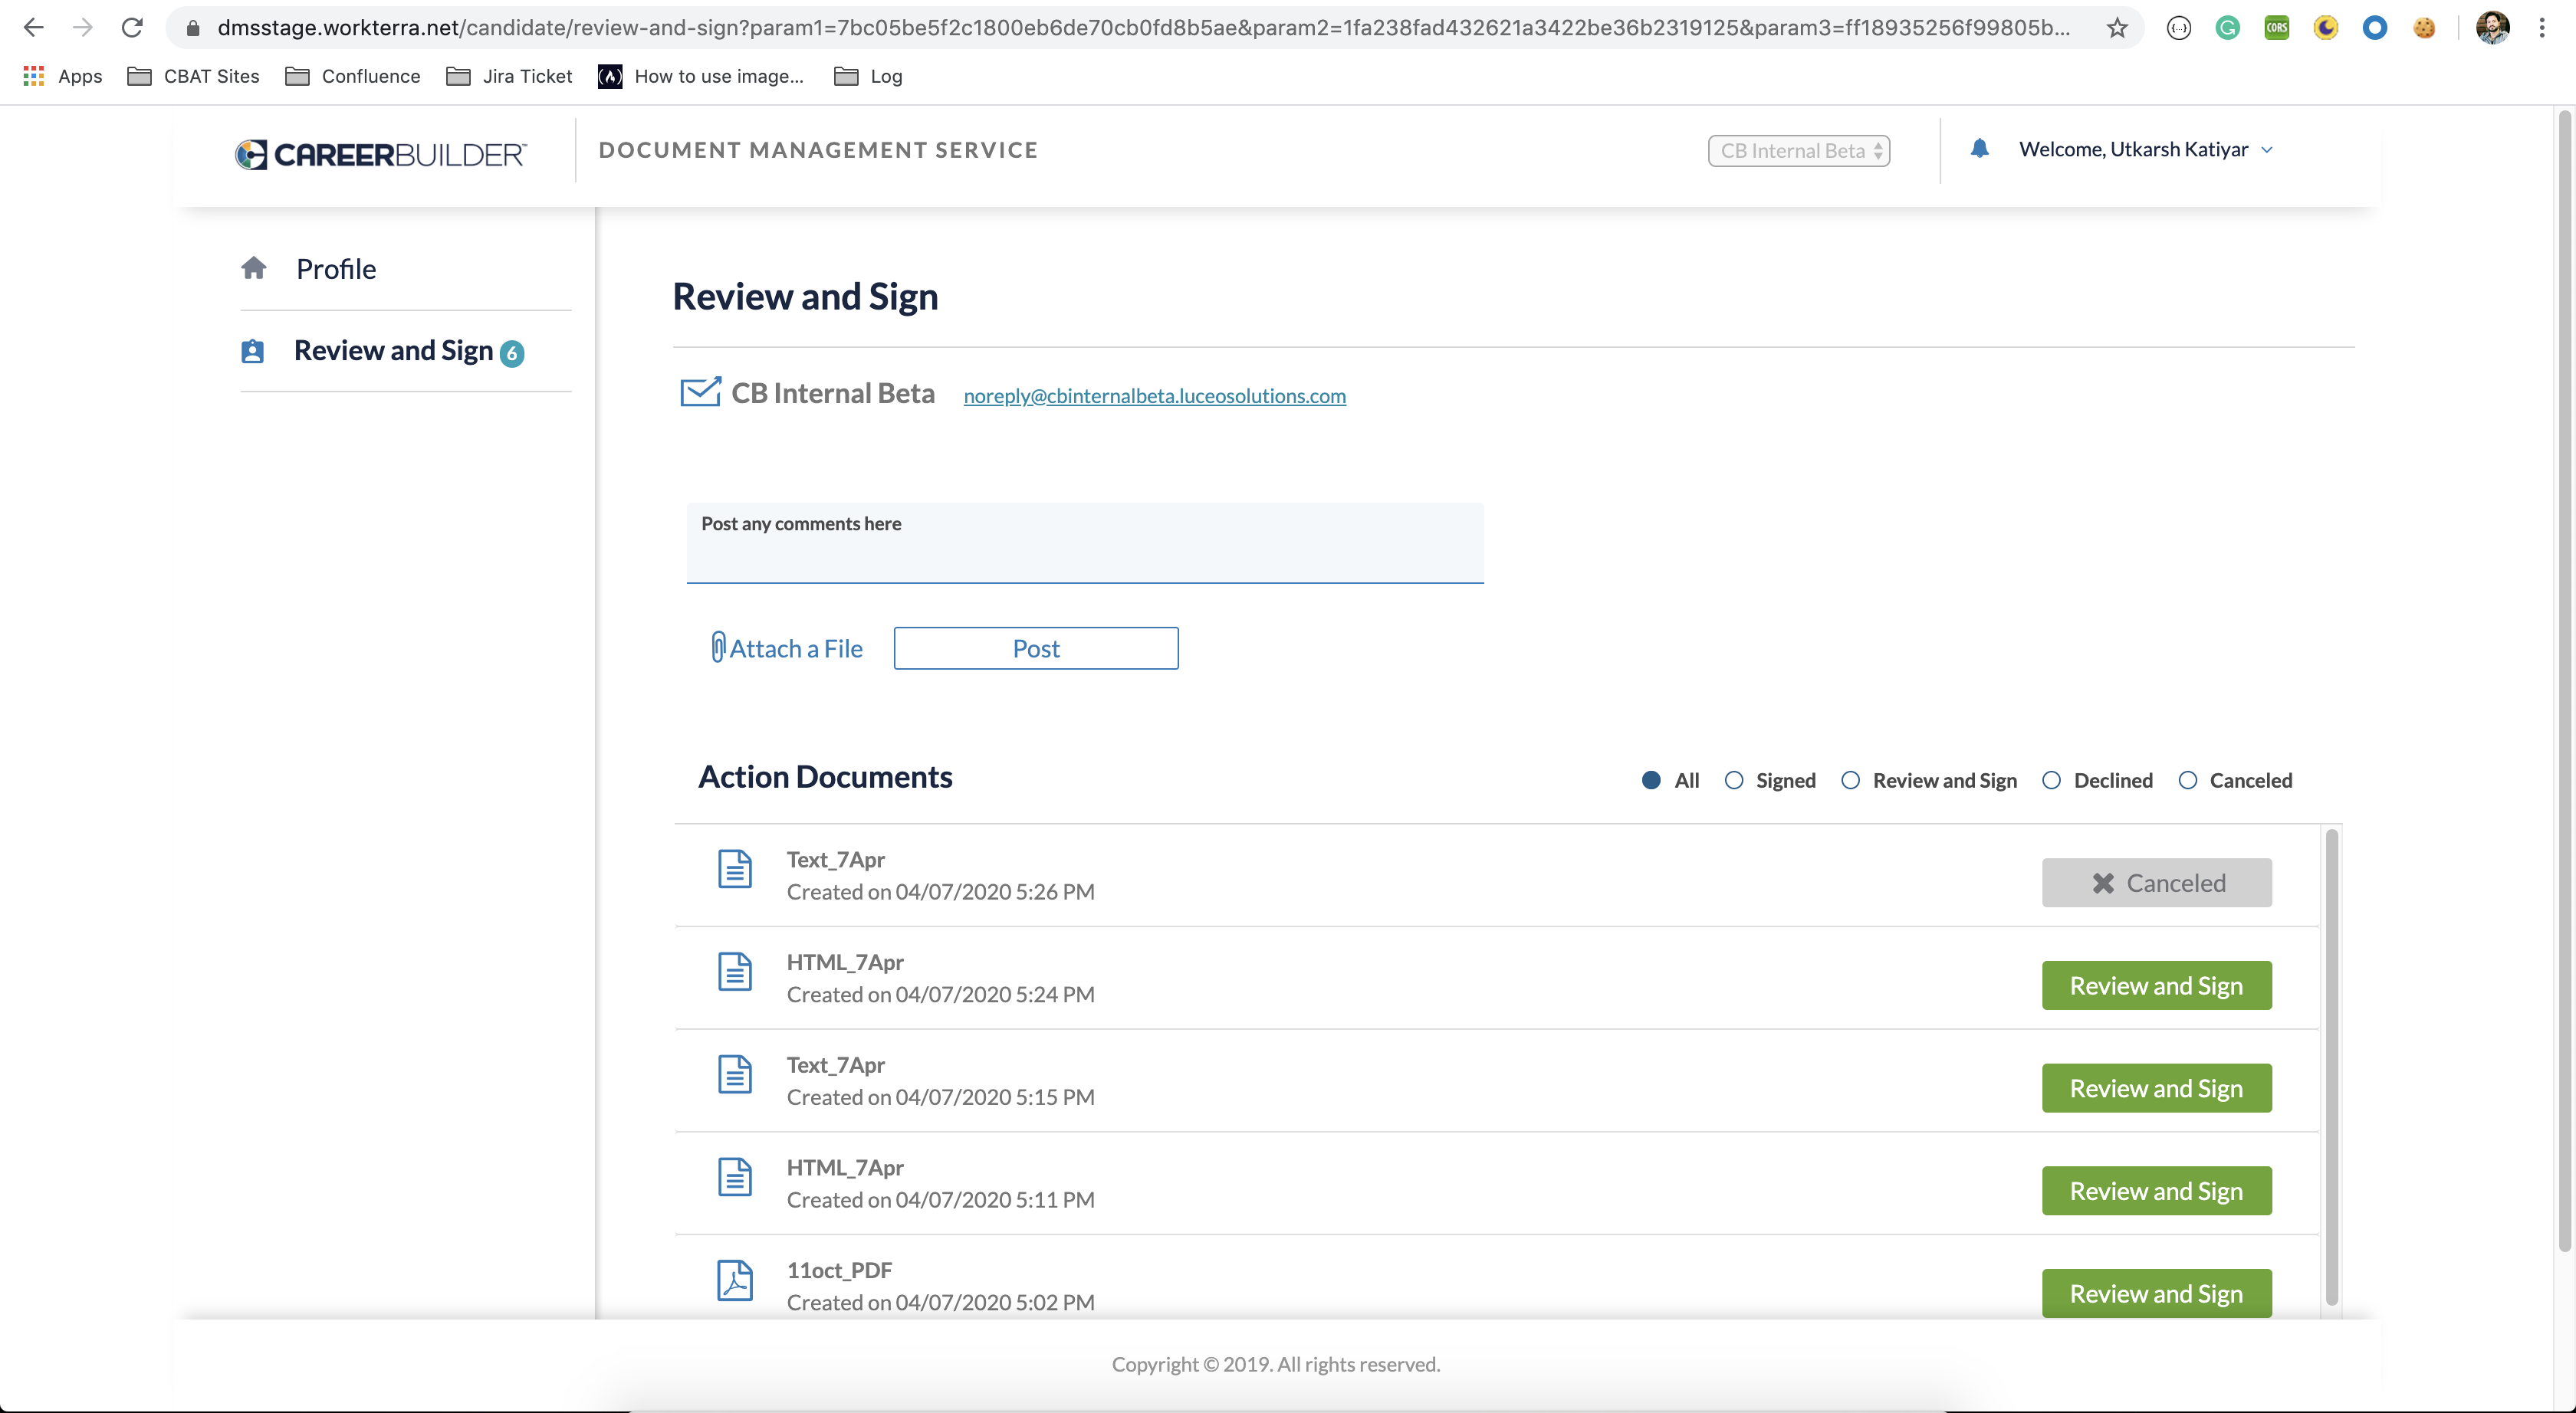Image resolution: width=2576 pixels, height=1413 pixels.
Task: Open the Grammarly extension icon
Action: [x=2227, y=28]
